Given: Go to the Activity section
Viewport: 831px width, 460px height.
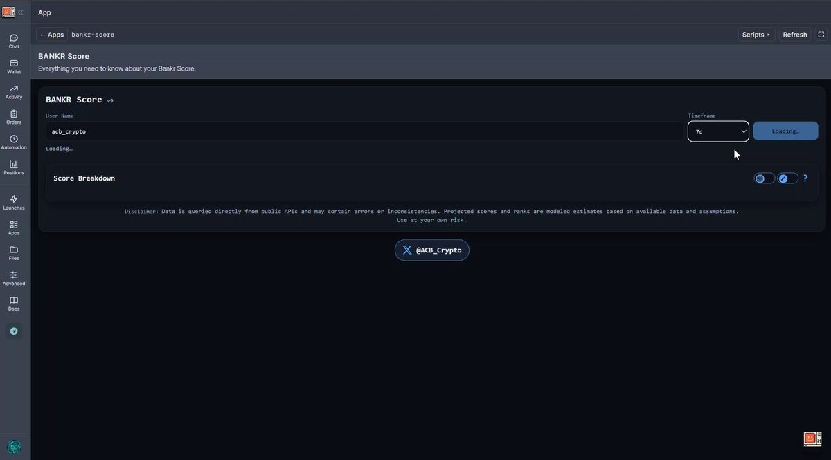Looking at the screenshot, I should pyautogui.click(x=14, y=92).
